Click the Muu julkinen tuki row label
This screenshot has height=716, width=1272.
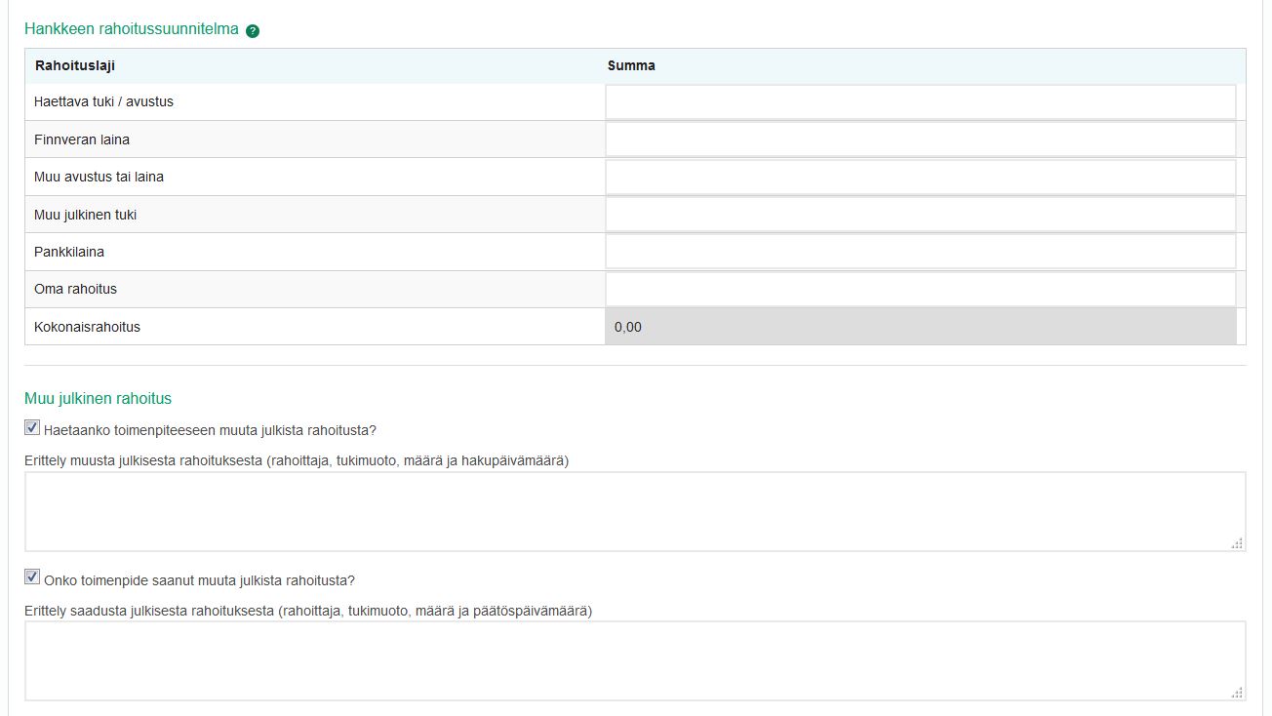(x=85, y=215)
